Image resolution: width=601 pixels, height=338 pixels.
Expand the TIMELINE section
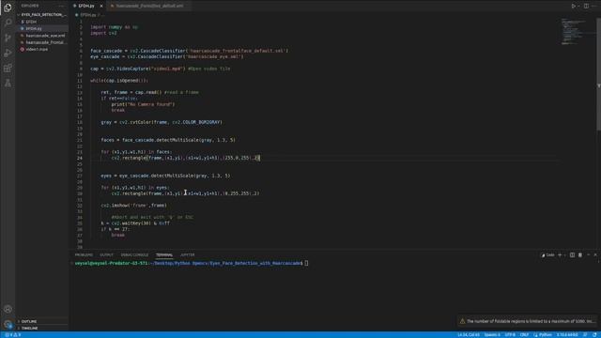pyautogui.click(x=42, y=328)
